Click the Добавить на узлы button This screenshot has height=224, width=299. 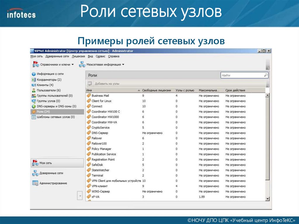pos(104,84)
